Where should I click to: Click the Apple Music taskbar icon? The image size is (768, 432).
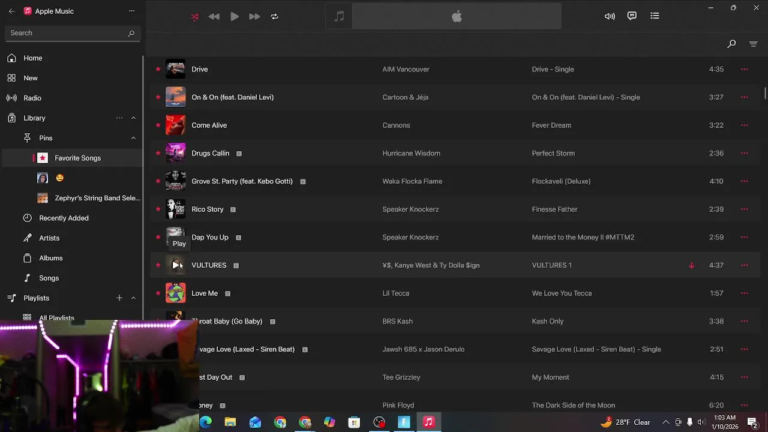pyautogui.click(x=428, y=422)
